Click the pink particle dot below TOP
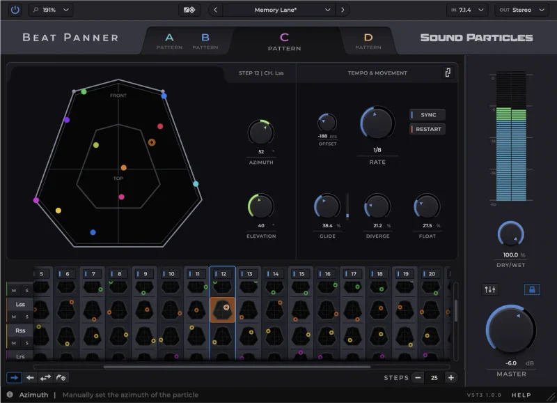 [121, 197]
